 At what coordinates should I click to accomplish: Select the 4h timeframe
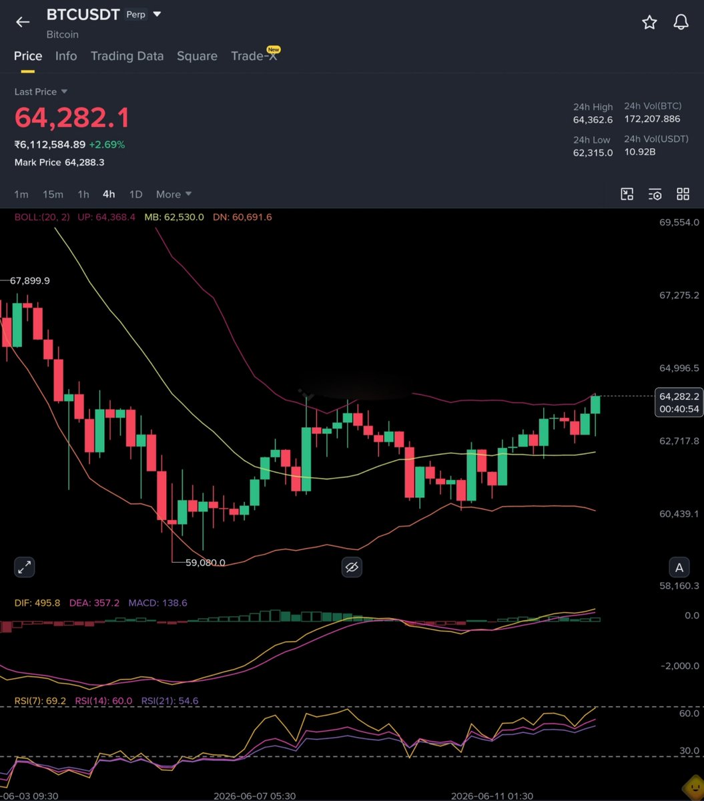coord(109,194)
